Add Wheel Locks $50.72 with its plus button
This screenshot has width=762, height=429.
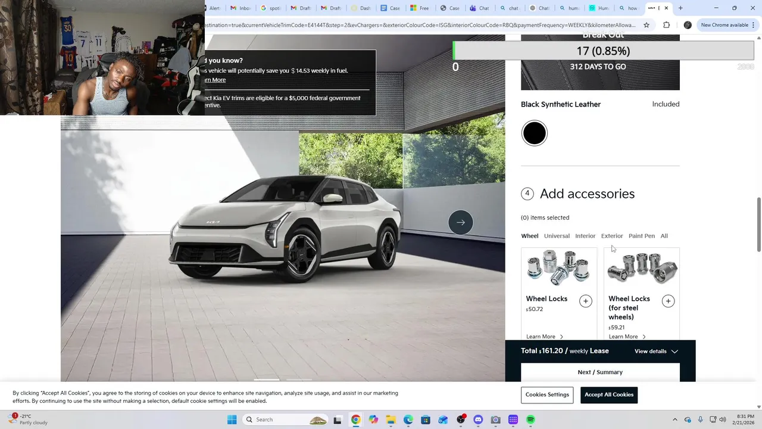tap(586, 301)
